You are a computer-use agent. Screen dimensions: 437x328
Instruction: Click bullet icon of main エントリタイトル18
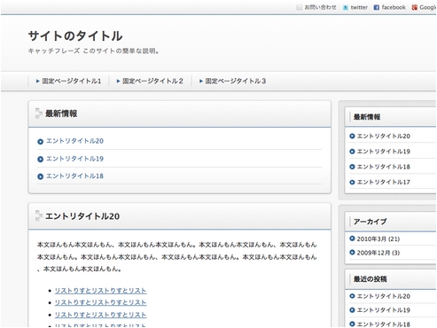tap(41, 176)
